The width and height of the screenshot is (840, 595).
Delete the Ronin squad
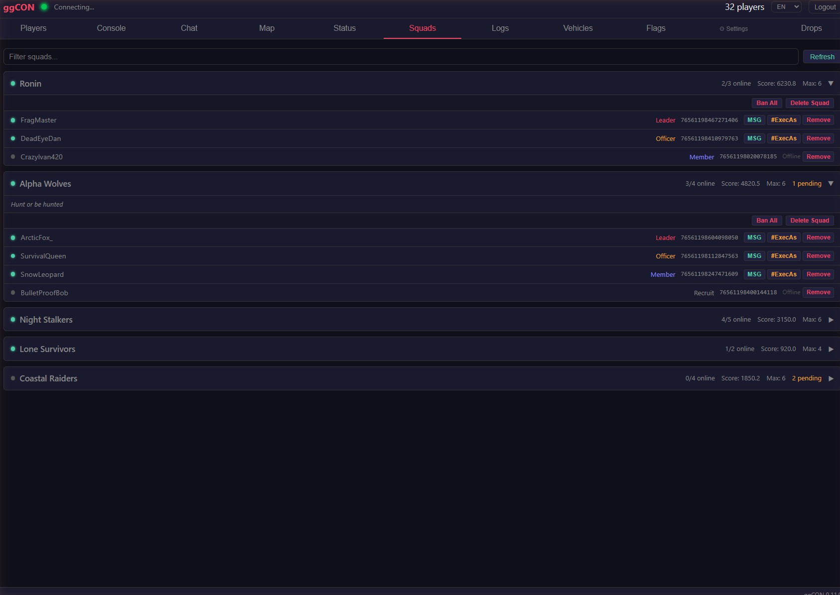tap(810, 103)
